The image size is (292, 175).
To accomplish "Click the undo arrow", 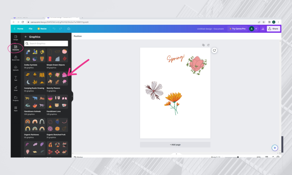I will pos(54,29).
